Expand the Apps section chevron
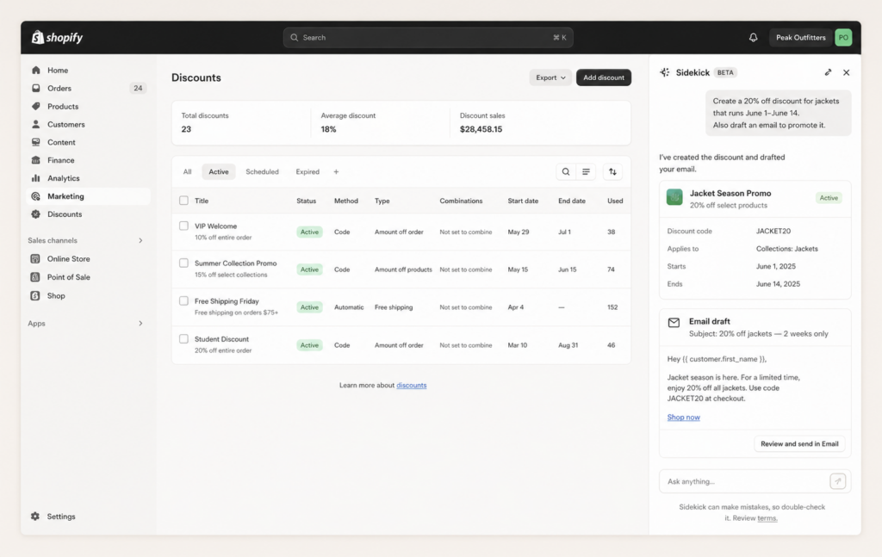The height and width of the screenshot is (557, 882). (x=140, y=323)
